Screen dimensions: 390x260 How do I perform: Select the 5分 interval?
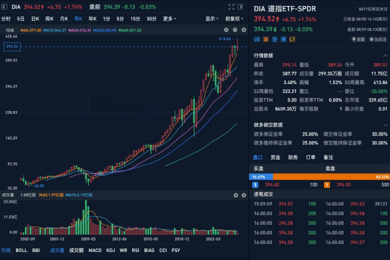coord(120,18)
